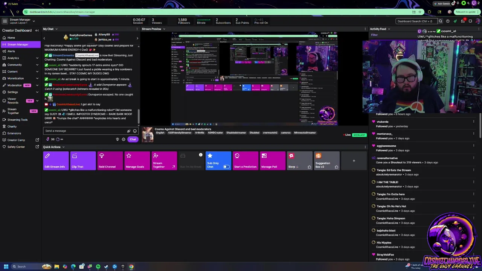Expand the Monetization section
The height and width of the screenshot is (271, 482).
tap(37, 78)
